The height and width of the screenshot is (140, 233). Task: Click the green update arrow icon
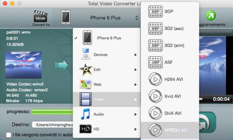pos(211,15)
